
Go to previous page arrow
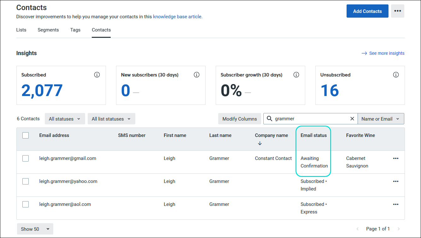(358, 229)
